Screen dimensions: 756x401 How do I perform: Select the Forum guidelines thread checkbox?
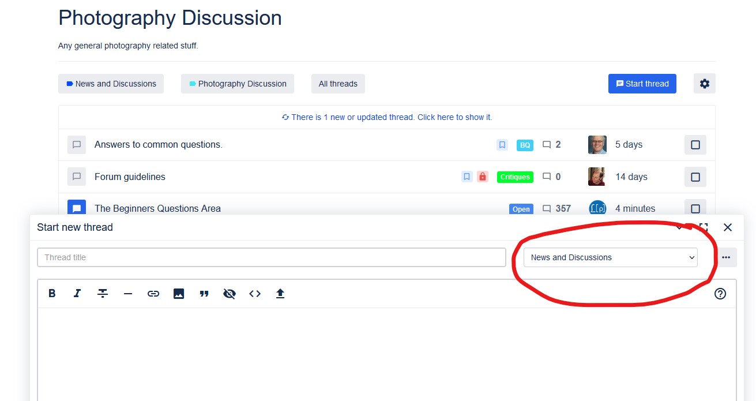[695, 177]
